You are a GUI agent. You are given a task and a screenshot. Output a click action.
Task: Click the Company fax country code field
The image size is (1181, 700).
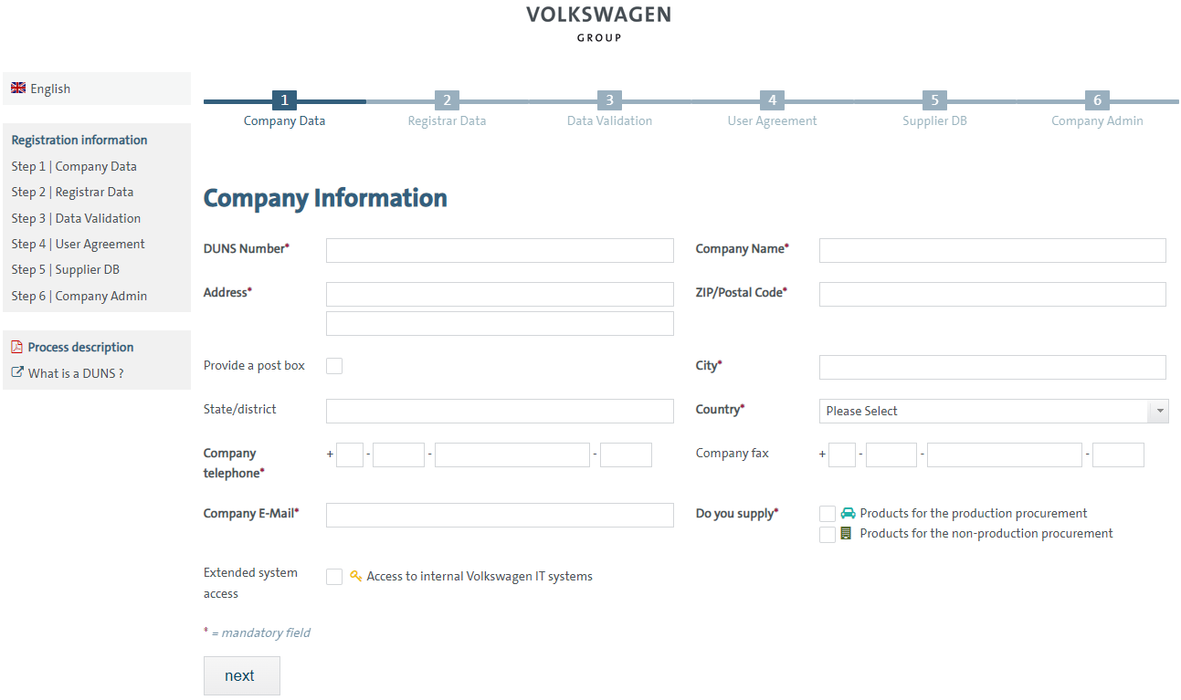842,454
